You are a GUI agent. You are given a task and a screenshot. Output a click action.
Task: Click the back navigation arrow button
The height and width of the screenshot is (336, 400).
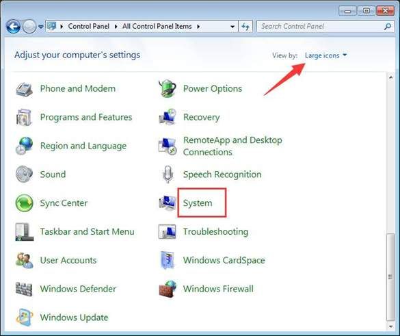13,26
